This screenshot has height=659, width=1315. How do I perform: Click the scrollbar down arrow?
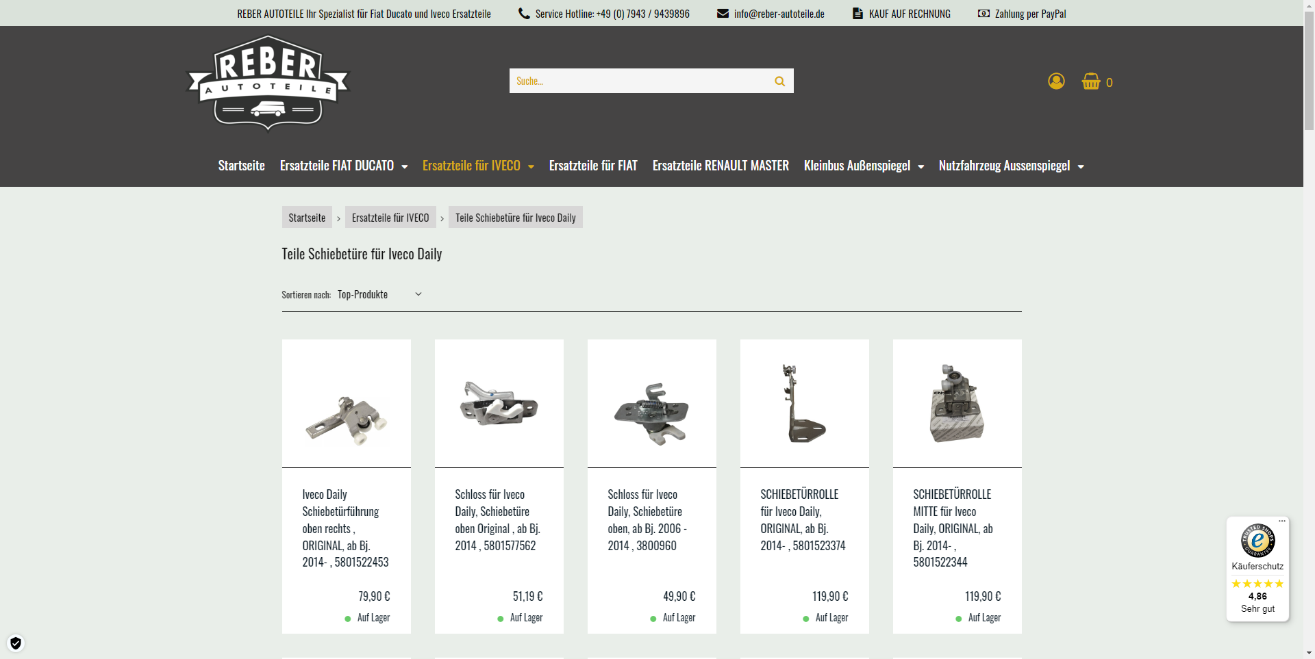click(x=1309, y=653)
